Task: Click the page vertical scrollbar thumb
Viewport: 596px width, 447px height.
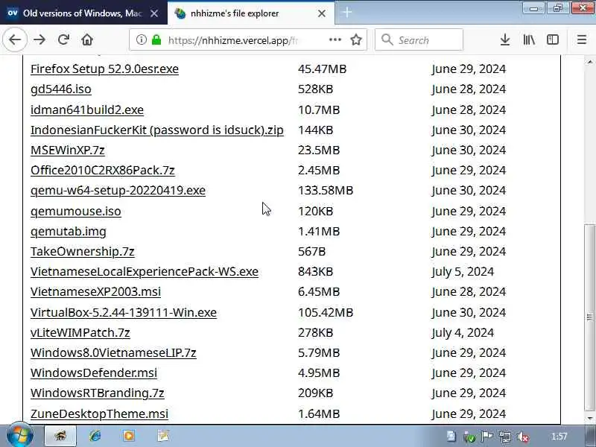Action: (590, 317)
